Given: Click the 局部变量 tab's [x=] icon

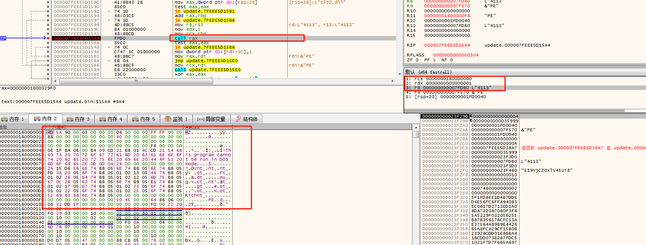Looking at the screenshot, I should (200, 119).
